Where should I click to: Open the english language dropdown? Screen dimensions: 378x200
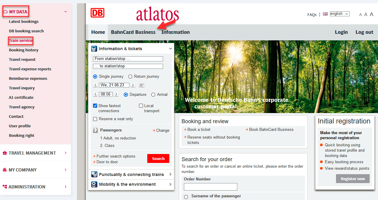[340, 14]
